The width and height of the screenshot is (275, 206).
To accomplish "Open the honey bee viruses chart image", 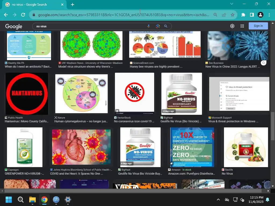I will (165, 45).
